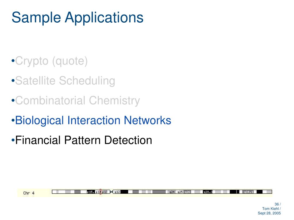294x220 pixels.
Task: Click the Sample Applications slide title
Action: (x=77, y=17)
